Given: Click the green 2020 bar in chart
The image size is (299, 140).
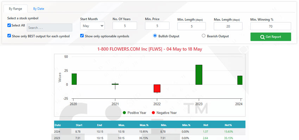Looking at the screenshot, I should click(74, 79).
